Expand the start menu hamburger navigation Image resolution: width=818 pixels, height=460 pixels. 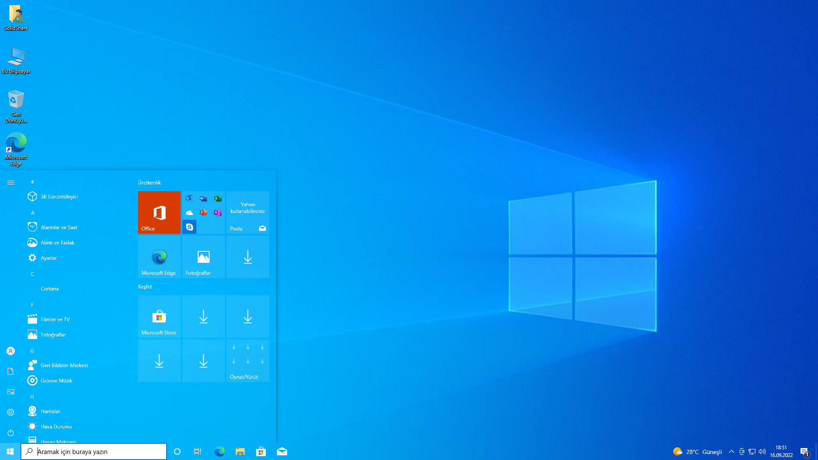coord(11,182)
